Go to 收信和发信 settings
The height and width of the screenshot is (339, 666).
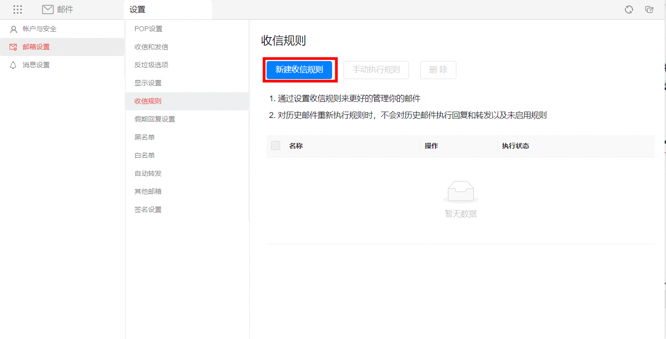pos(187,47)
